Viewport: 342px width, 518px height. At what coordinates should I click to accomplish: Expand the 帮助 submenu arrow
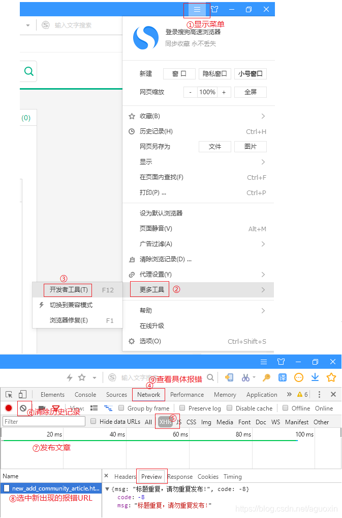tap(263, 311)
